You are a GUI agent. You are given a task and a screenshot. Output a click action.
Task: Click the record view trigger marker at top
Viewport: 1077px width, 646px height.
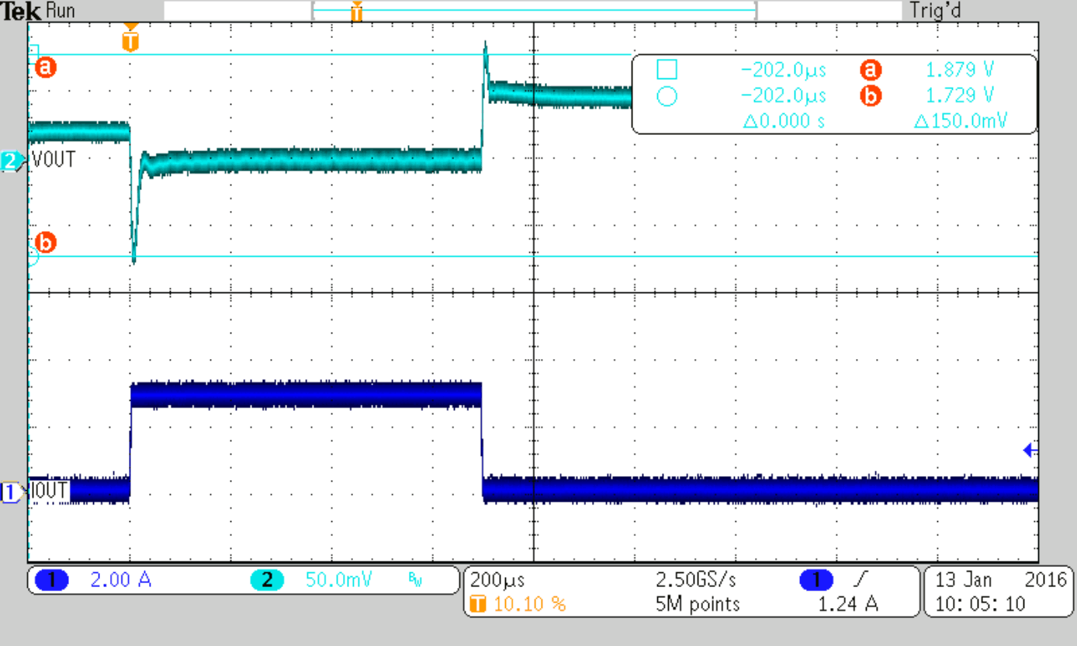click(x=356, y=12)
